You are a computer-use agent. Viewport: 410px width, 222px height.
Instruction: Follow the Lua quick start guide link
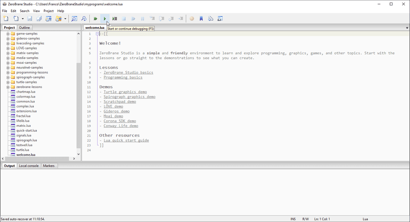tap(126, 140)
